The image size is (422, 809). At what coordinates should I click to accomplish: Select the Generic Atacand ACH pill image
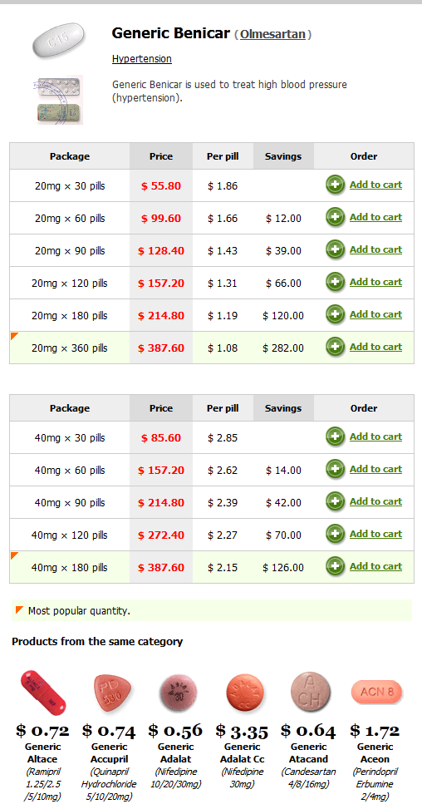[x=309, y=692]
